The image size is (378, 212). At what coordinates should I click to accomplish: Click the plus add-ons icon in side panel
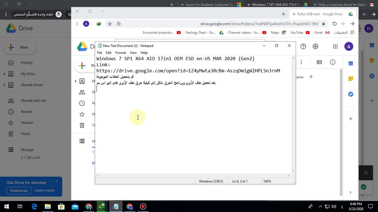(x=351, y=119)
